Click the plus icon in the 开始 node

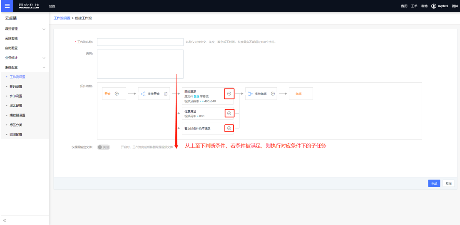(117, 94)
